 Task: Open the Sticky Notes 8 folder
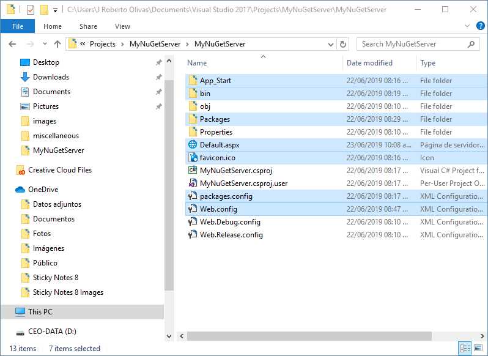(56, 277)
